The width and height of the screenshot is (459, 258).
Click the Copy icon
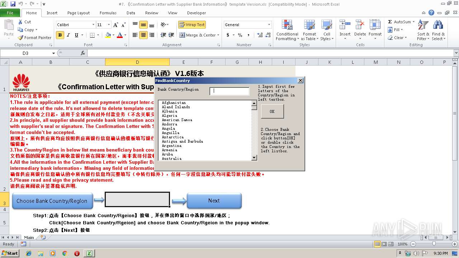tap(20, 30)
